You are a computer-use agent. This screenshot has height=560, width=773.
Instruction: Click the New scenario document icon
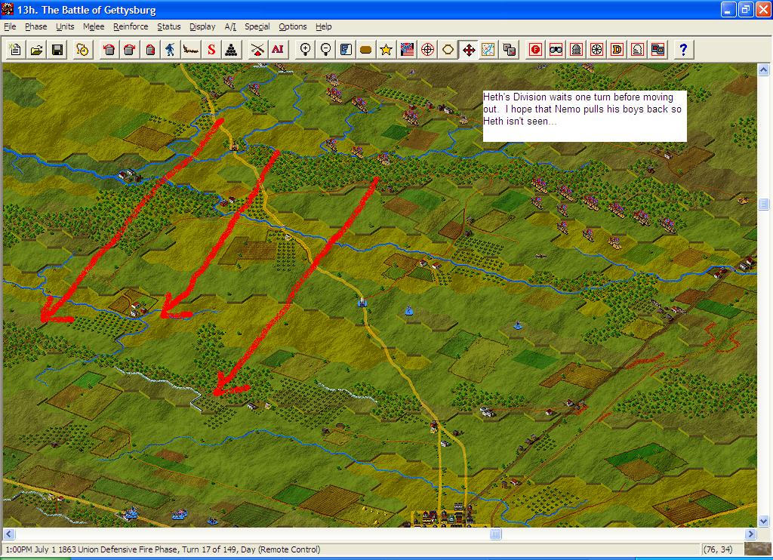click(x=15, y=49)
